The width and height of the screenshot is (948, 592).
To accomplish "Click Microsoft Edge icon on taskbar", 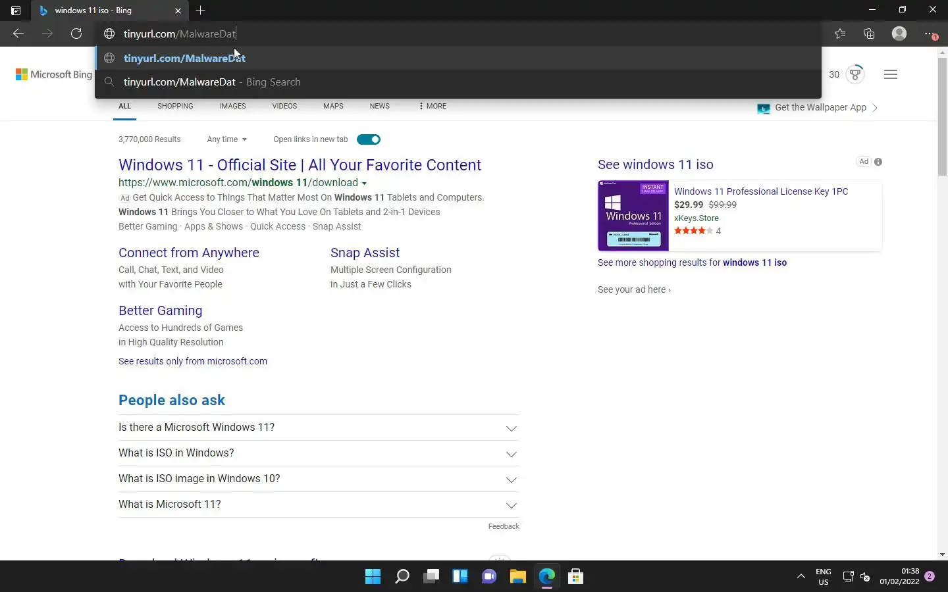I will pos(547,577).
